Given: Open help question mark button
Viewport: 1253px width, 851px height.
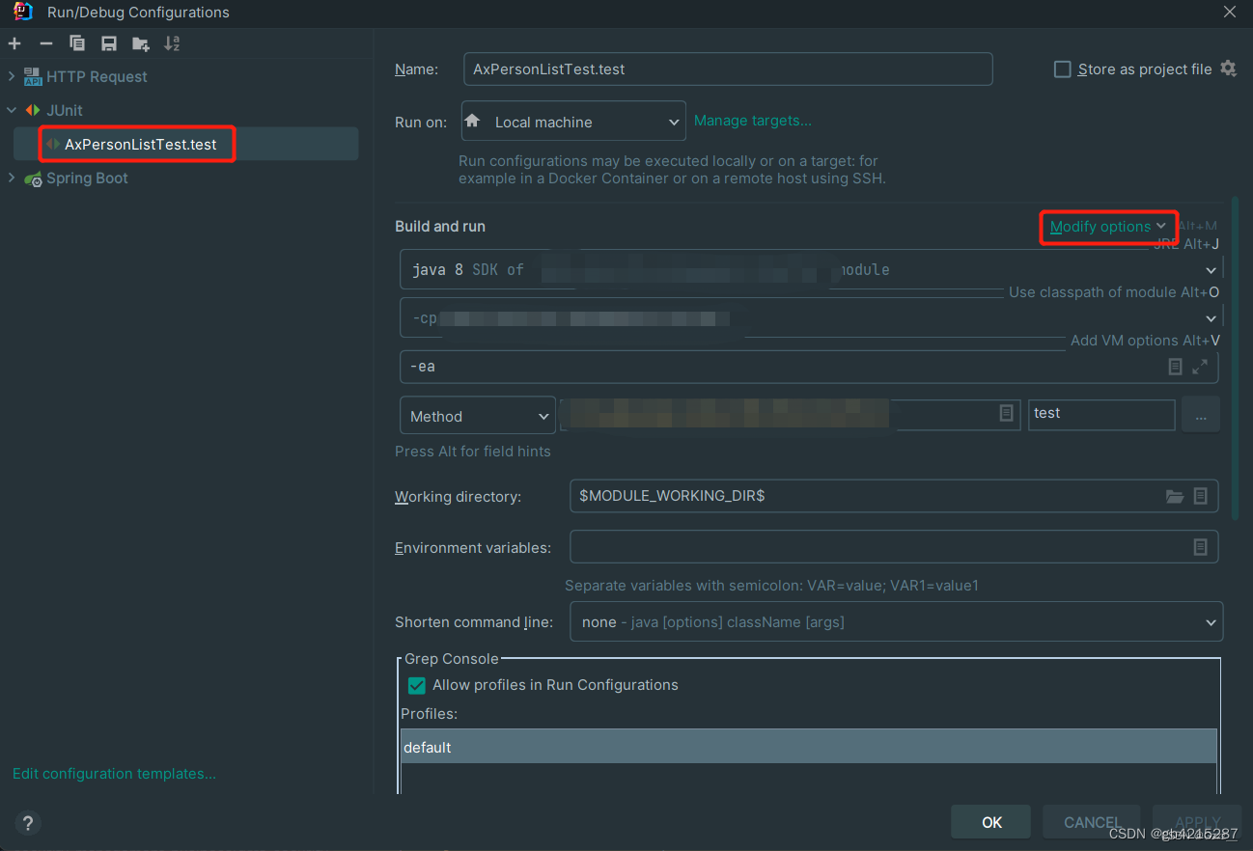Looking at the screenshot, I should [x=28, y=823].
